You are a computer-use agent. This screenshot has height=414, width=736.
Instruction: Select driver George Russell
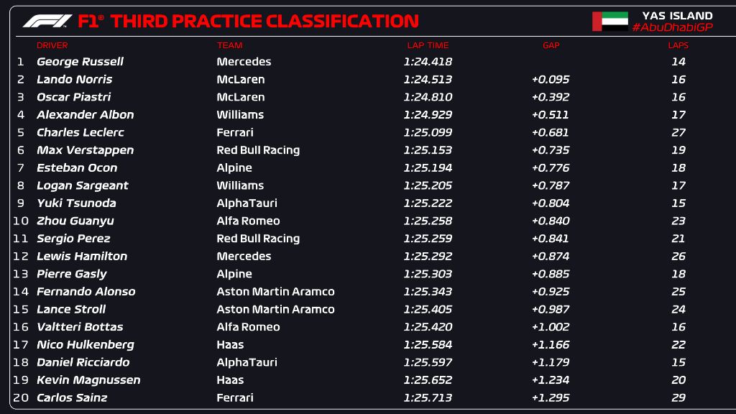coord(80,62)
